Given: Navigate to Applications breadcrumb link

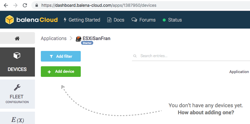Looking at the screenshot, I should 54,38.
